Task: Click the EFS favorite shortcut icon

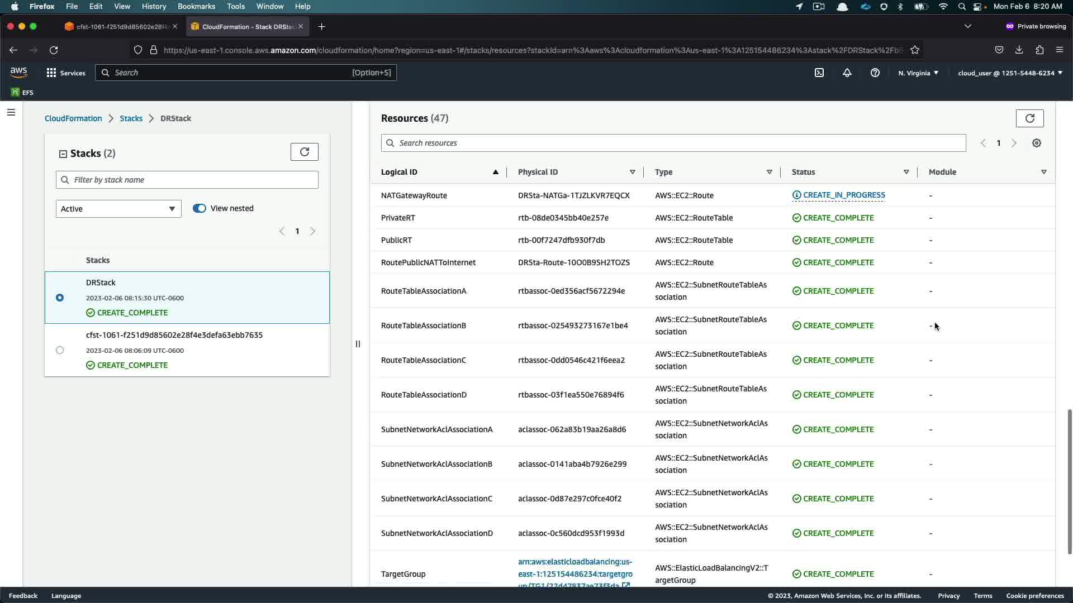Action: tap(15, 92)
